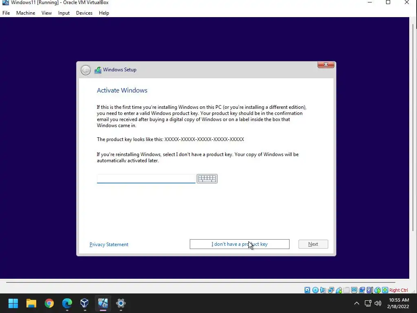Click I don't have a product key
The width and height of the screenshot is (417, 313).
[239, 244]
